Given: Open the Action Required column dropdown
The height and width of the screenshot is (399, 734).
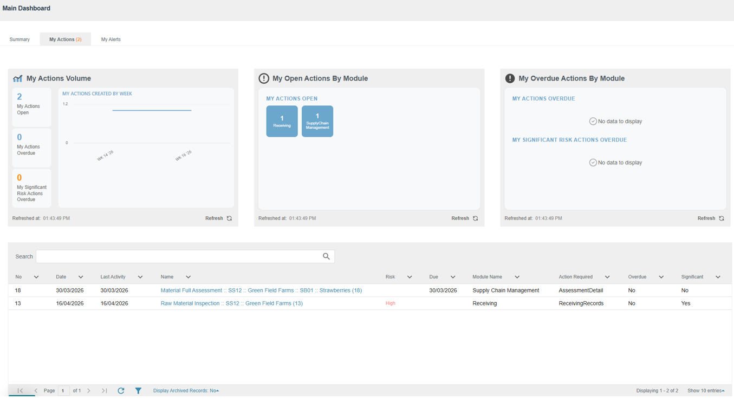Looking at the screenshot, I should [607, 277].
